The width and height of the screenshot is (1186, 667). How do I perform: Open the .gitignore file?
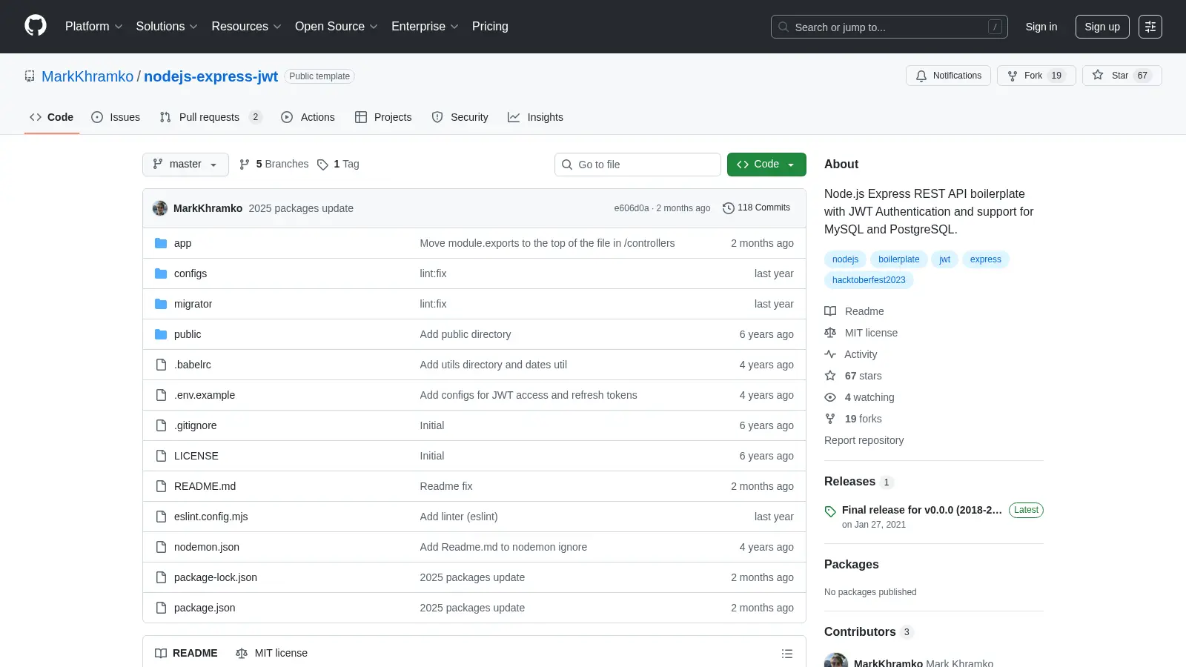click(195, 425)
